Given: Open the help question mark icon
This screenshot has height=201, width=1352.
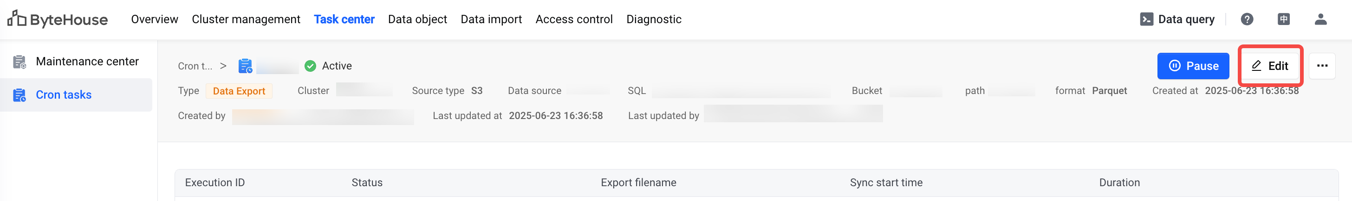Looking at the screenshot, I should 1247,19.
